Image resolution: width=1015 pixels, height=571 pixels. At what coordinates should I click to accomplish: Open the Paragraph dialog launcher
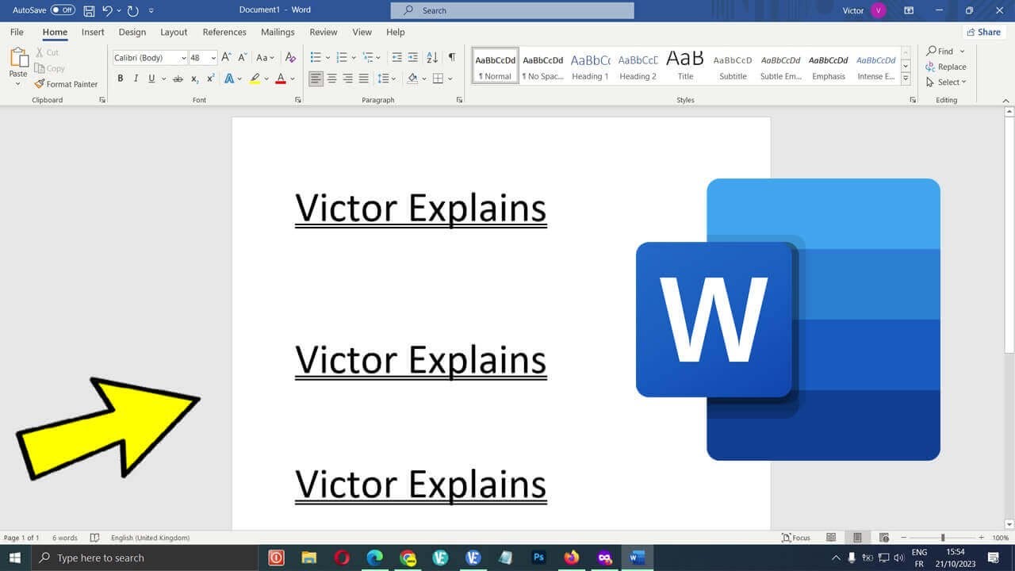pos(459,100)
